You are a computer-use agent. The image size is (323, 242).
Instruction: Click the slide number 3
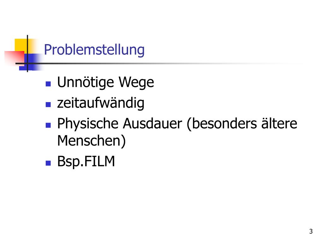point(311,232)
